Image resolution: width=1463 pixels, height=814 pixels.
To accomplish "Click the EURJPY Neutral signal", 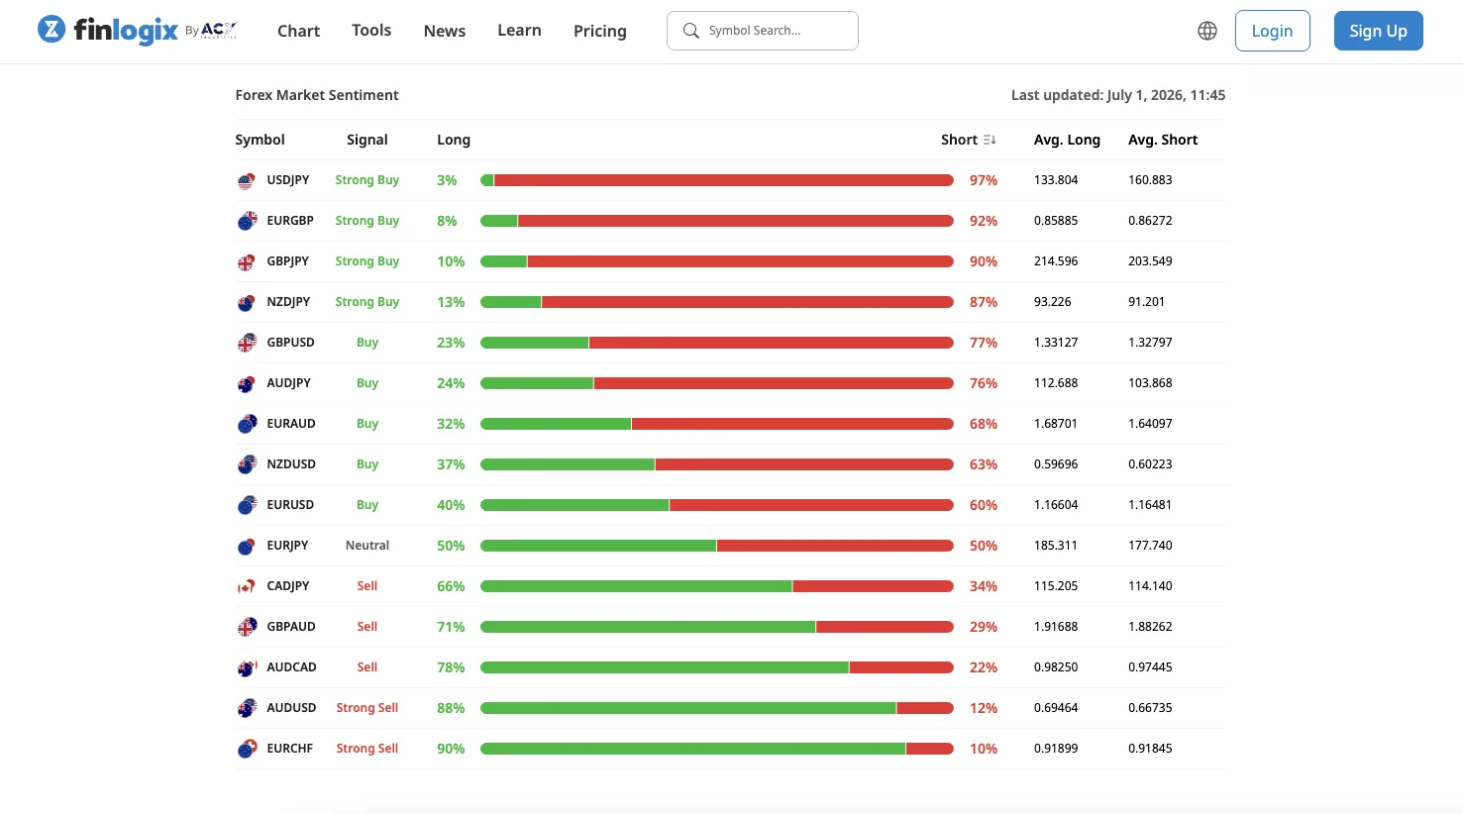I will pyautogui.click(x=367, y=546).
